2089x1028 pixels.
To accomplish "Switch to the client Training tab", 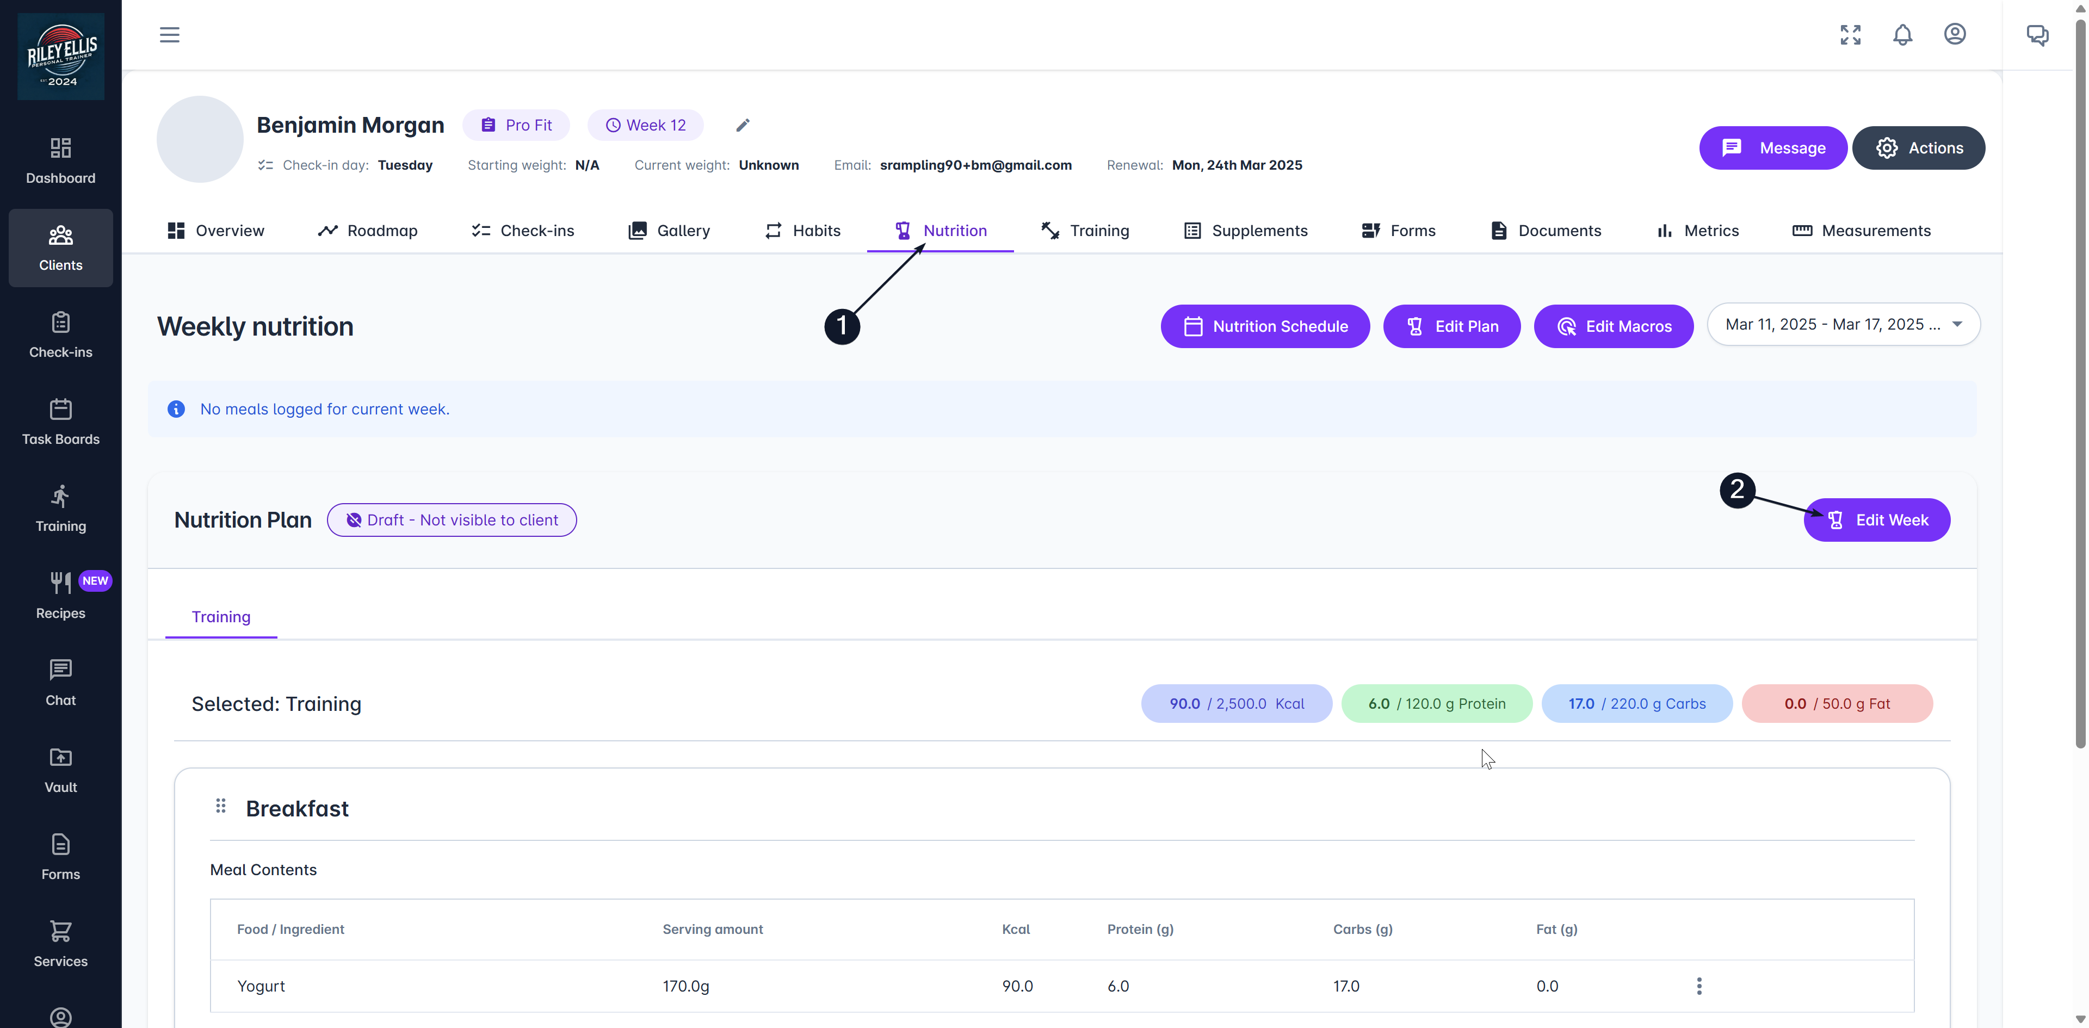I will [x=1085, y=230].
